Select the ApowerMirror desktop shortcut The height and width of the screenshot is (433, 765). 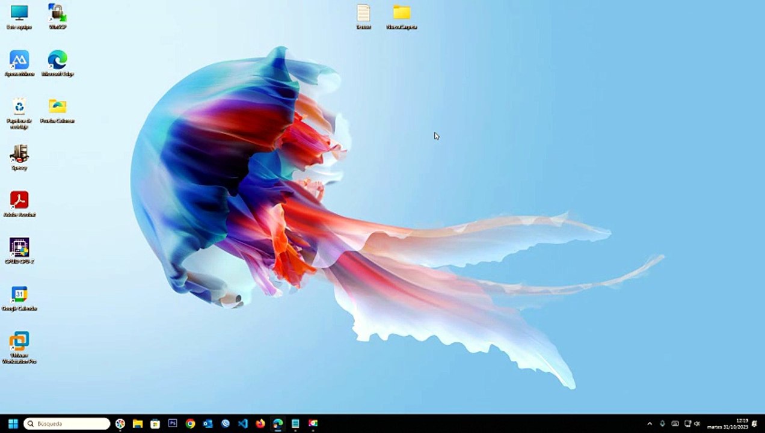(19, 63)
